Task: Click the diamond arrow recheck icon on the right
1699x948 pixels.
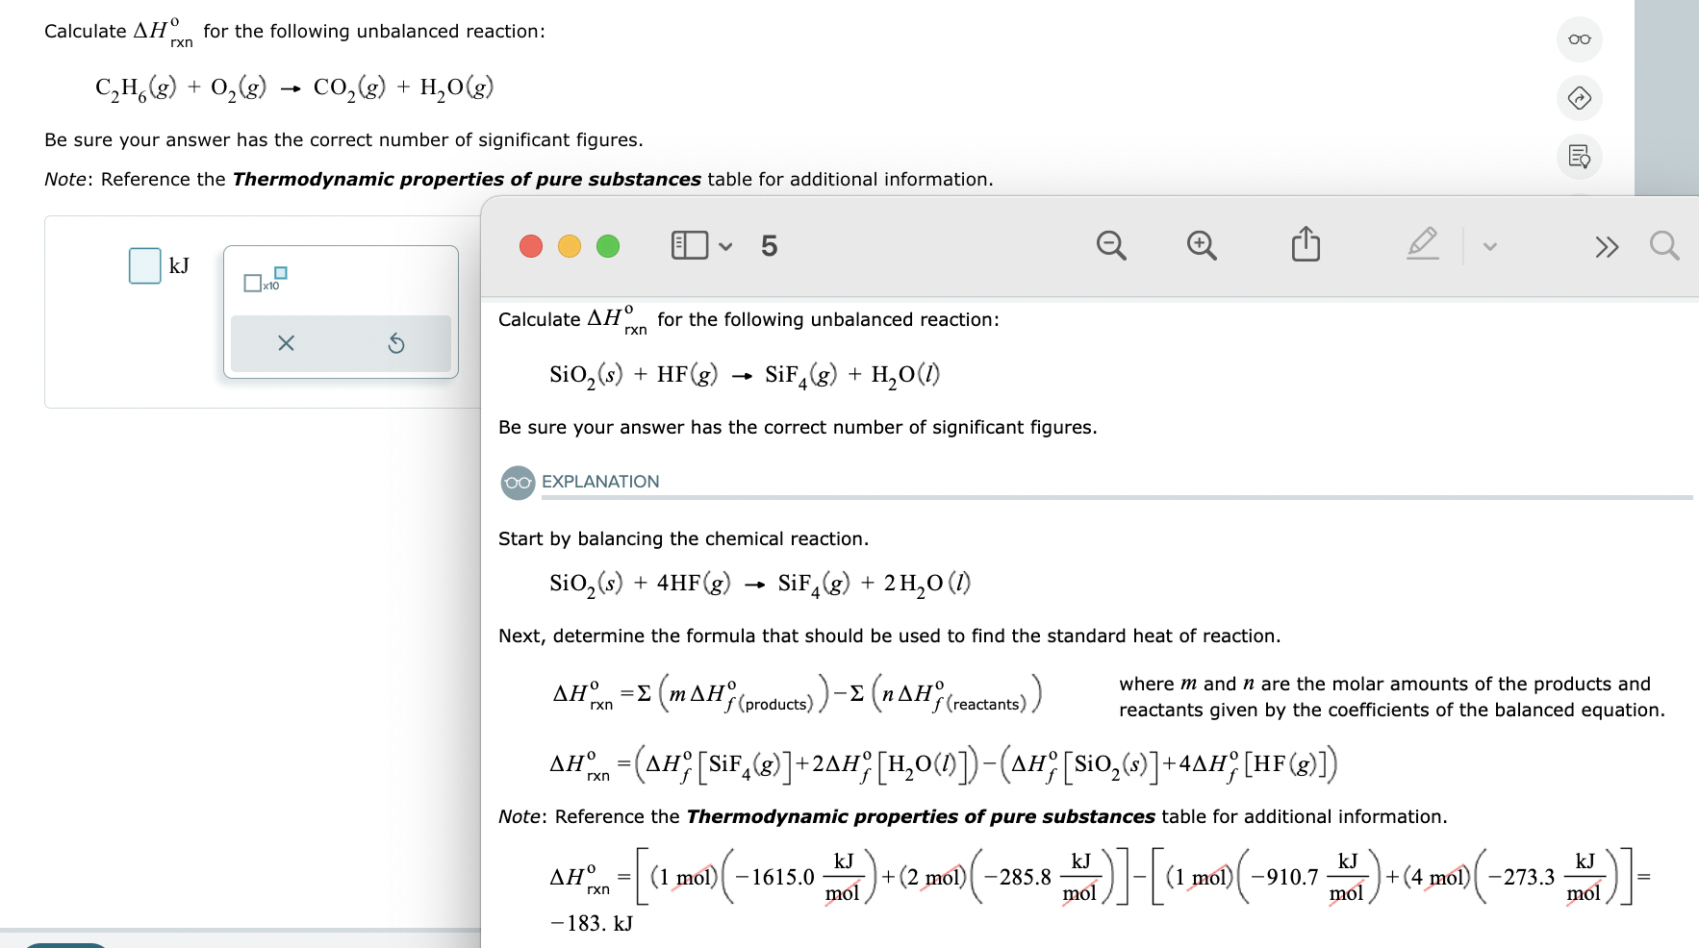Action: (1581, 99)
